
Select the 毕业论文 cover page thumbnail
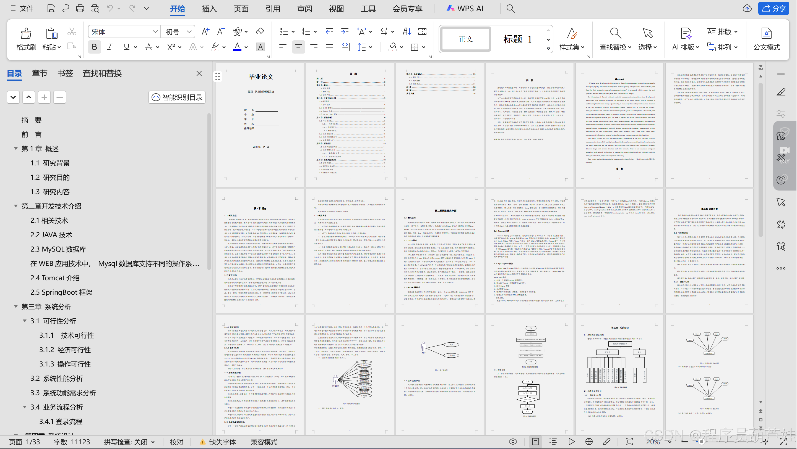[x=260, y=125]
